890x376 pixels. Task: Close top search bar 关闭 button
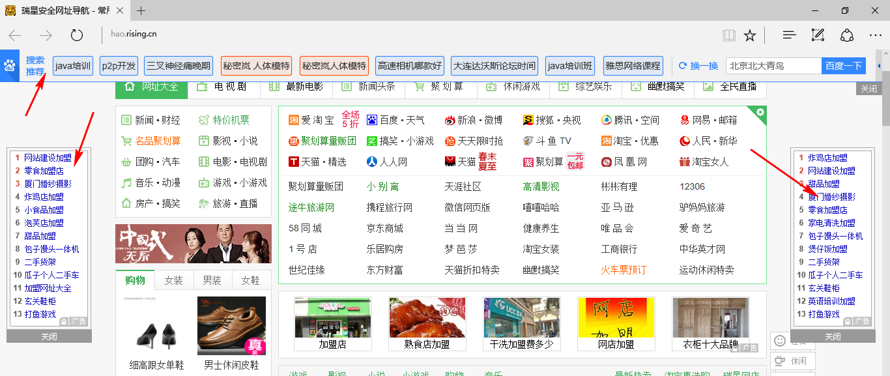(868, 89)
